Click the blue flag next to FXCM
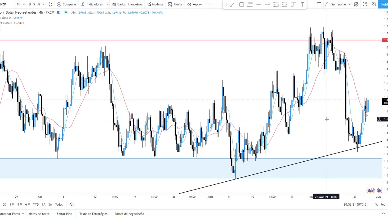The image size is (388, 218). click(58, 12)
